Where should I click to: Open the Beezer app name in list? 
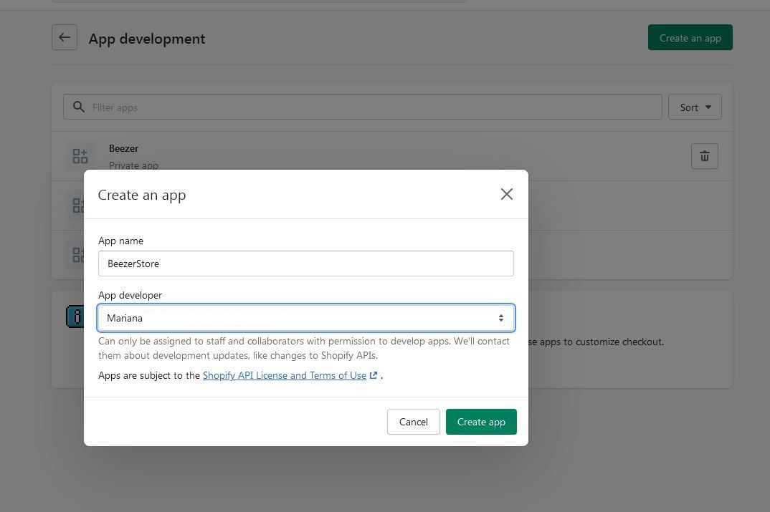click(123, 148)
